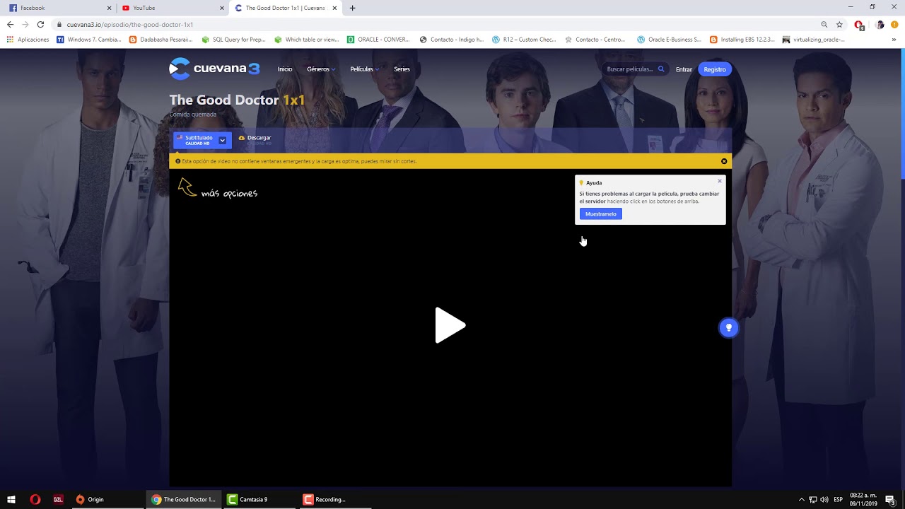
Task: Close the YouTube browser tab
Action: click(x=221, y=8)
